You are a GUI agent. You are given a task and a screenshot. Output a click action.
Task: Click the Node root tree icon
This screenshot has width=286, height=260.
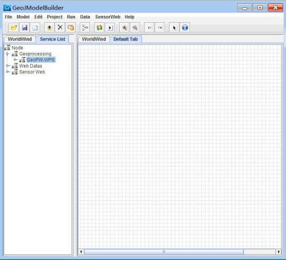[x=7, y=48]
